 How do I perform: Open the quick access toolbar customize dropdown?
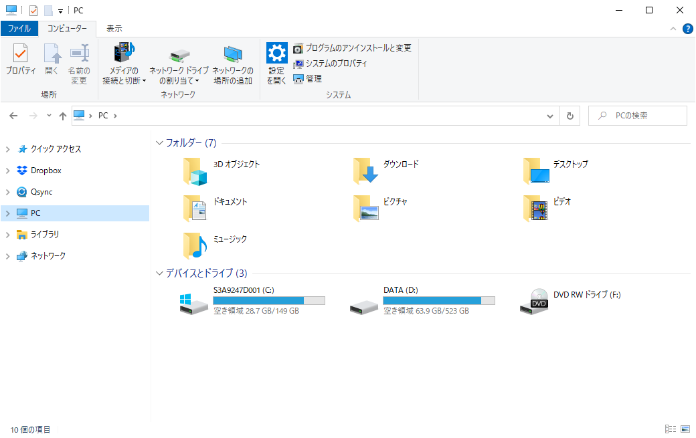click(60, 11)
